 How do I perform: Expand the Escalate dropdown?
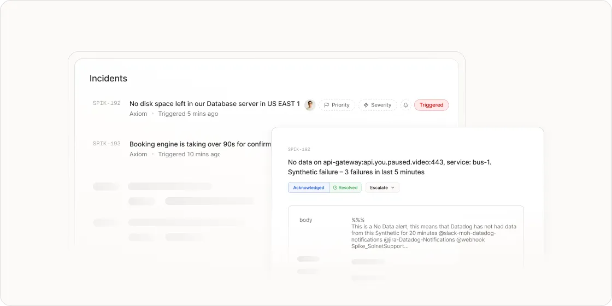[382, 188]
